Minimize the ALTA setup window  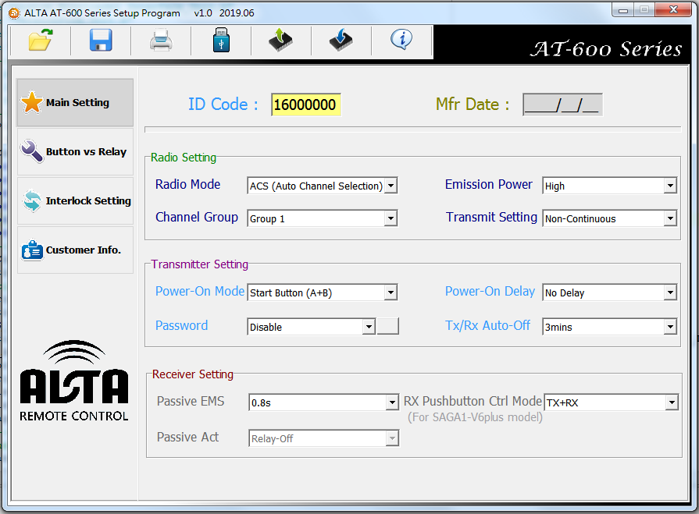coord(623,10)
